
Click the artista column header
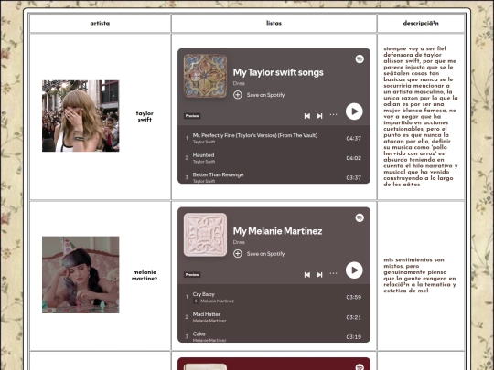pos(101,23)
